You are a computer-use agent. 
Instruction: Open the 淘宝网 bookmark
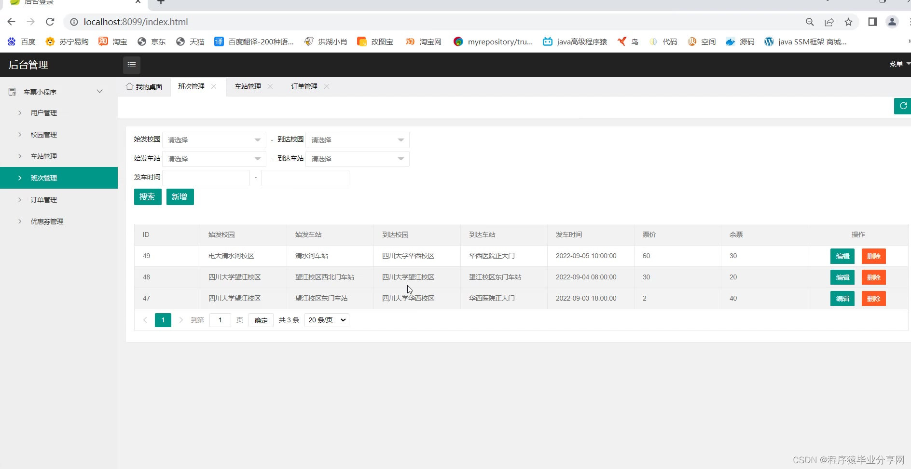(x=424, y=41)
